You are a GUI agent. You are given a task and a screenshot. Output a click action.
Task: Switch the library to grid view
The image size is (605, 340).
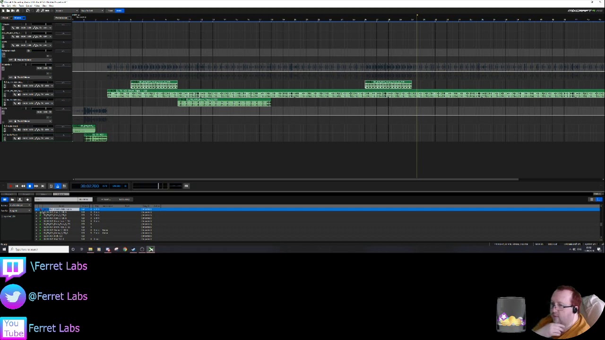point(591,200)
